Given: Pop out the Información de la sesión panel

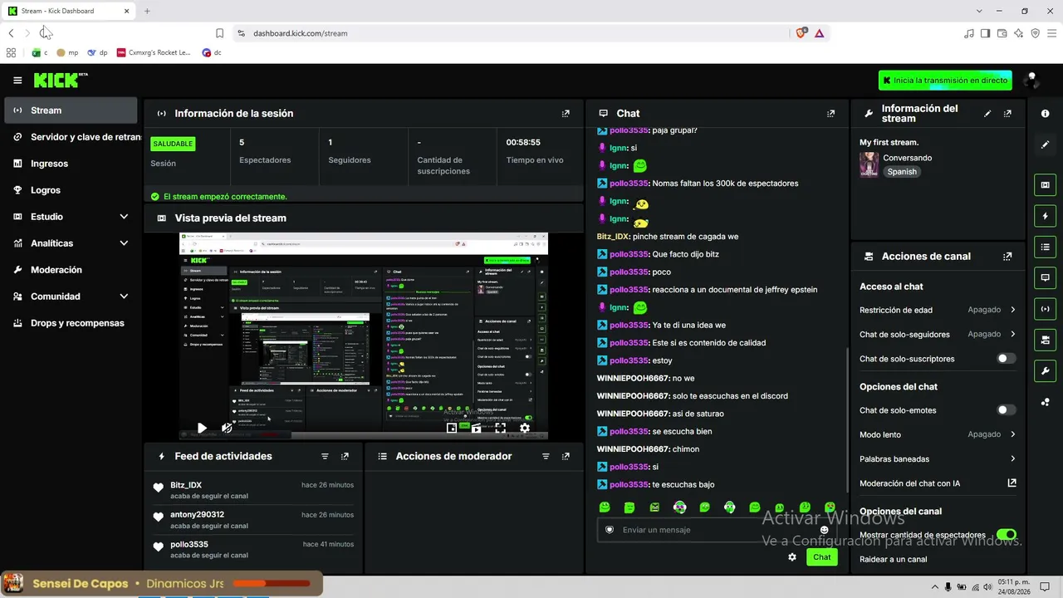Looking at the screenshot, I should pyautogui.click(x=566, y=114).
